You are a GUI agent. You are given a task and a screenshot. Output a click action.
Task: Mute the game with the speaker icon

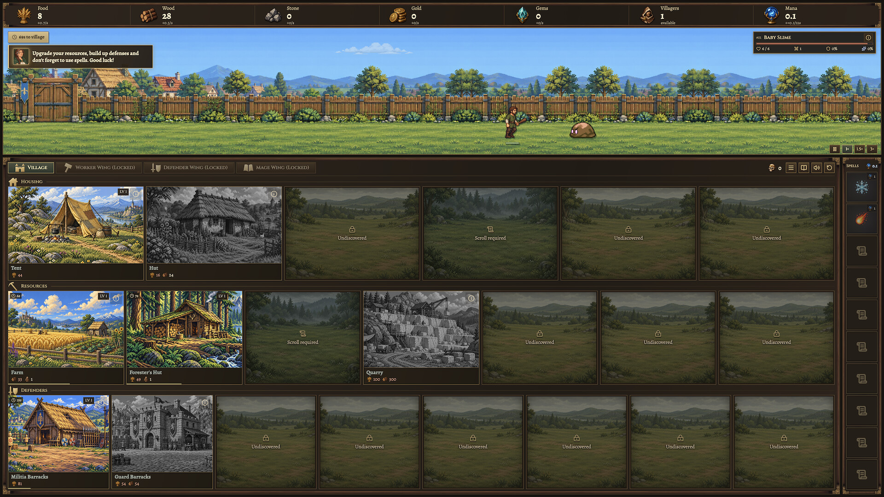[x=817, y=168]
